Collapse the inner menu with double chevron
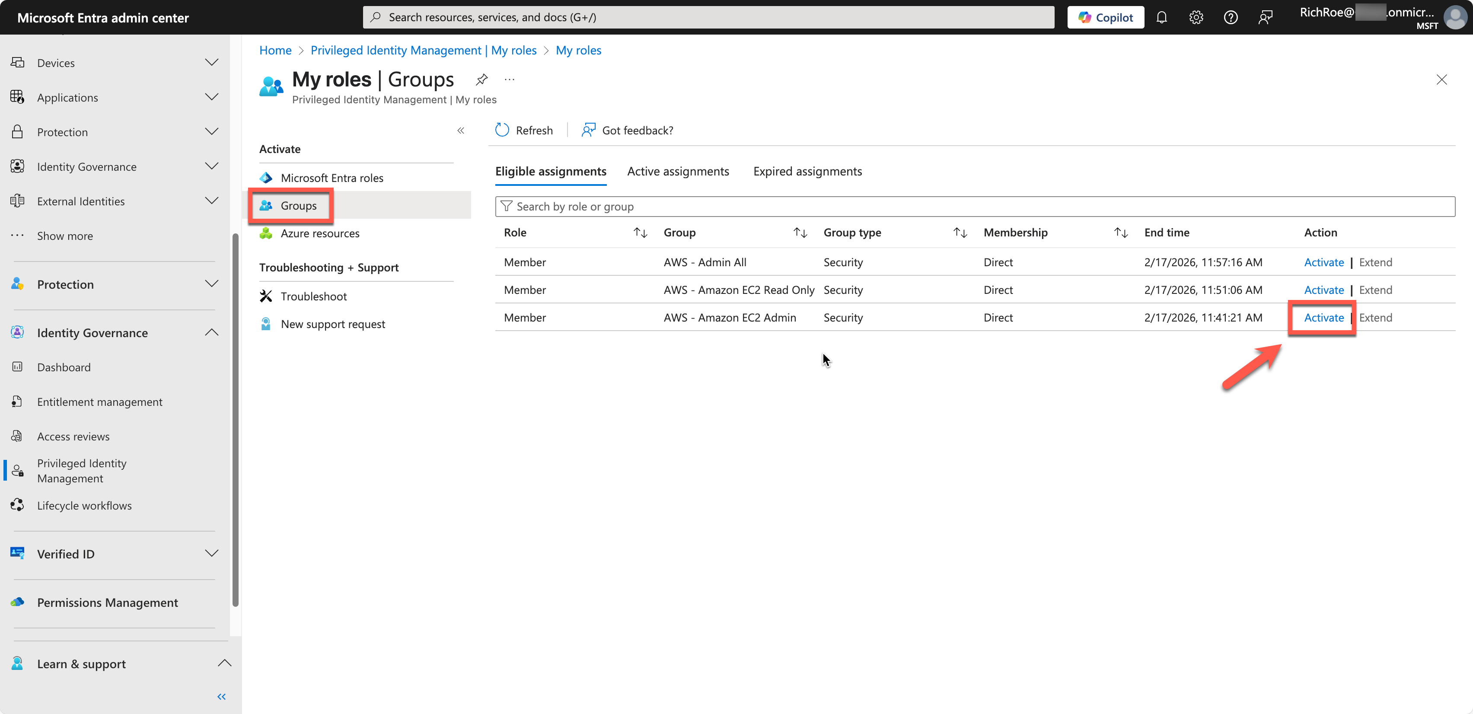Screen dimensions: 1473x714 tap(461, 131)
